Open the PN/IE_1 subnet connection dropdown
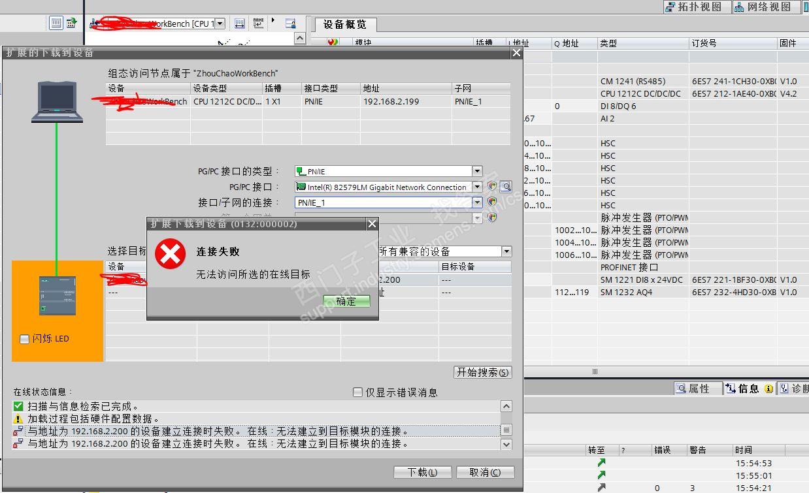The image size is (809, 493). point(477,202)
